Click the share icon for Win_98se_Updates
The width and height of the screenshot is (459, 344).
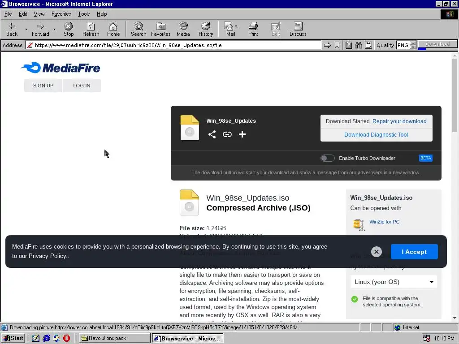coord(212,134)
